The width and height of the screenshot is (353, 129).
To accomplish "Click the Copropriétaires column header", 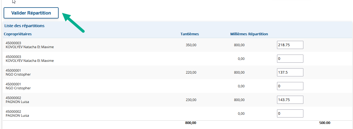I will tap(18, 34).
